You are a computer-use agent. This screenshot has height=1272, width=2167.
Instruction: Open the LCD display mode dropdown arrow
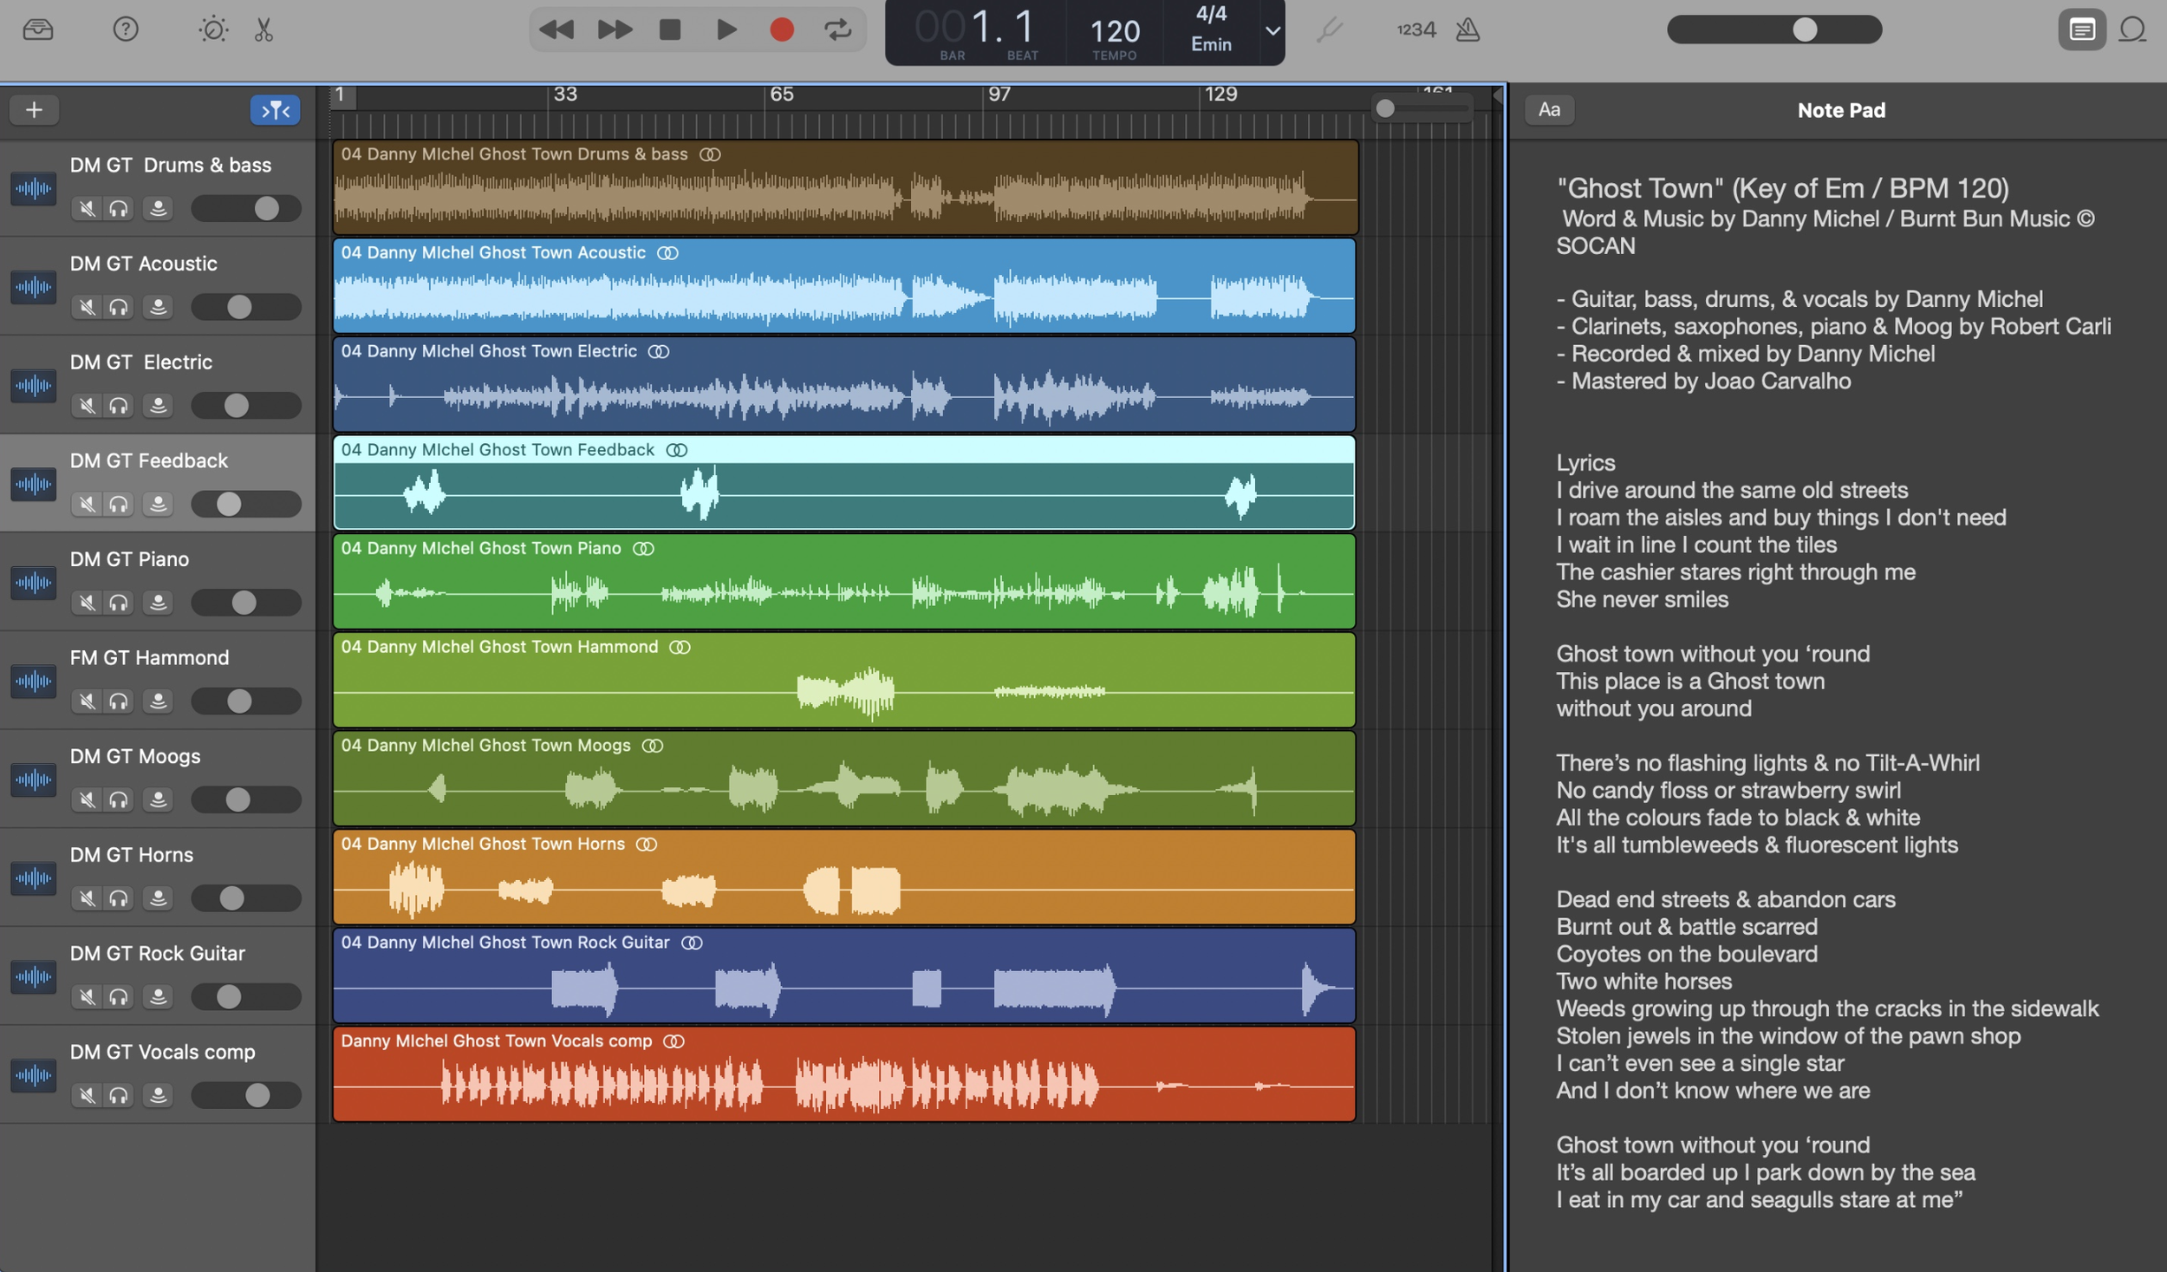point(1272,31)
